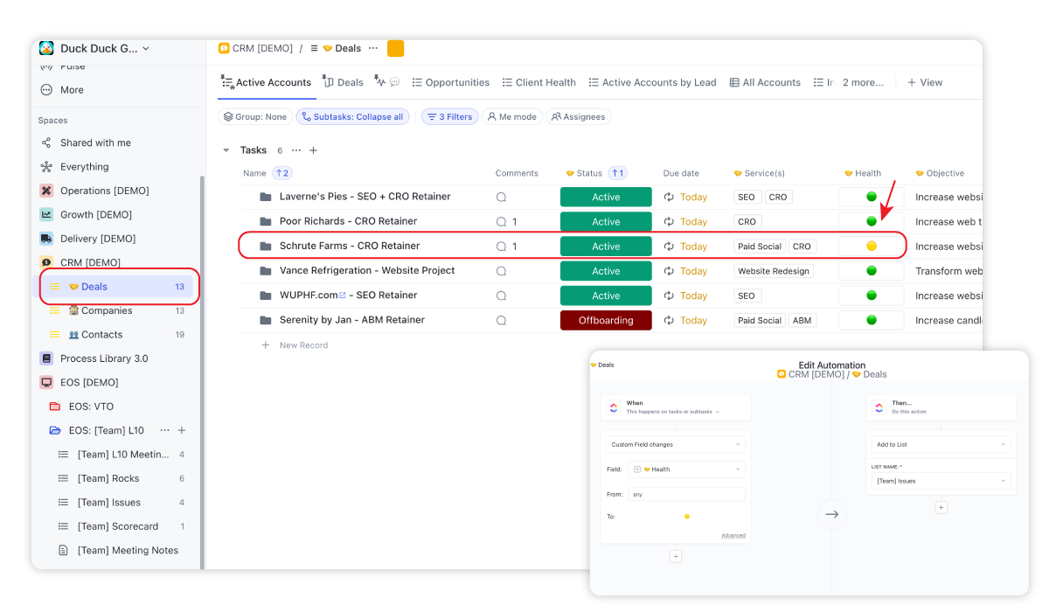Open comments for Poor Richards row
Image resolution: width=1049 pixels, height=612 pixels.
click(506, 222)
